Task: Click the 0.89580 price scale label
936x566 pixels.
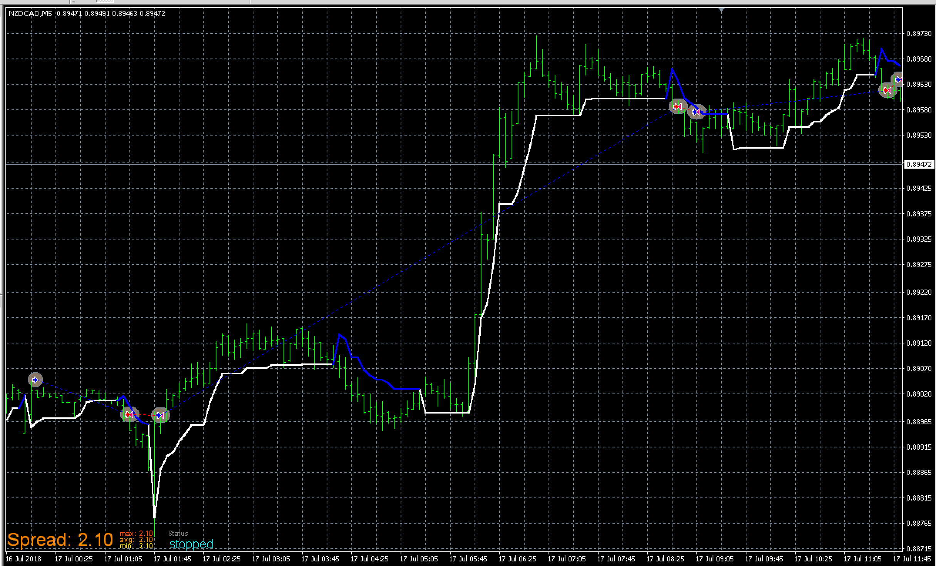Action: tap(919, 110)
